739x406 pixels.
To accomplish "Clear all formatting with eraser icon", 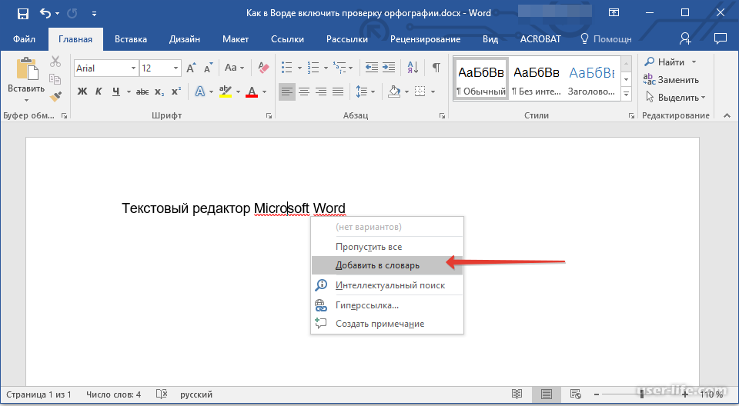I will [x=263, y=68].
